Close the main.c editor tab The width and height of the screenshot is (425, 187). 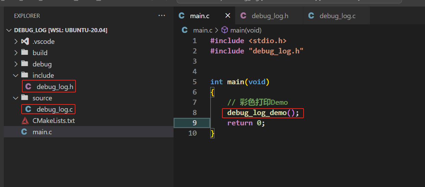[x=228, y=16]
